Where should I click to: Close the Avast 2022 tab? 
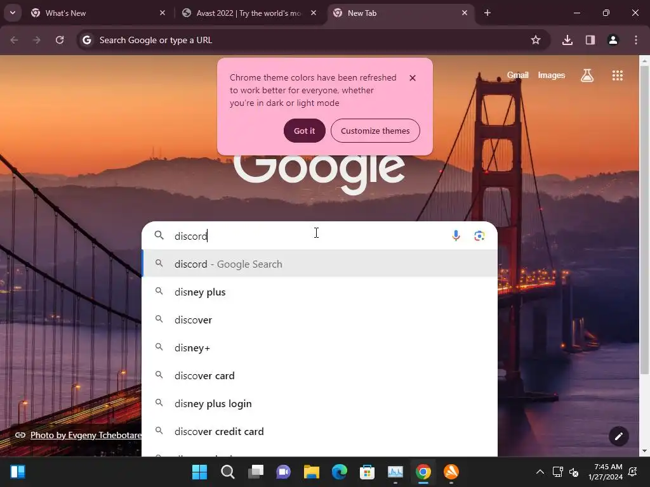point(314,13)
